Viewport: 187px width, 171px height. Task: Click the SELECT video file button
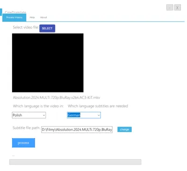[47, 28]
